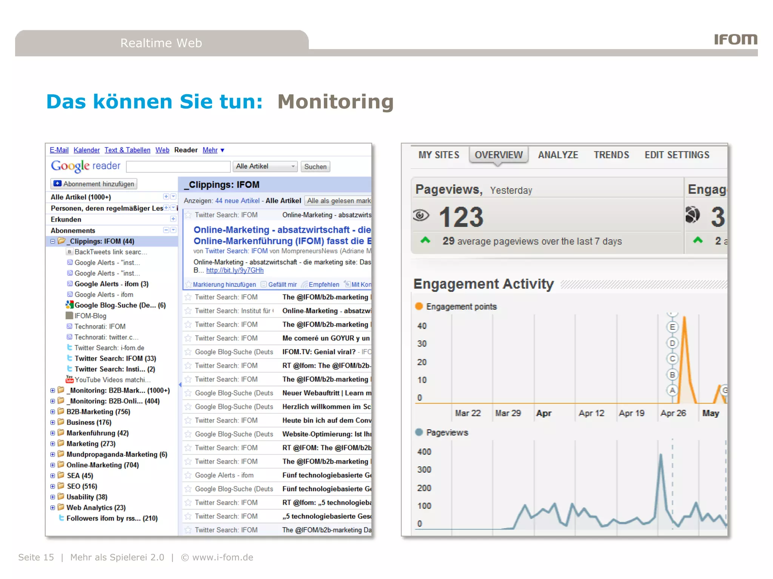
Task: Expand the _Monitoring: B2B-Onli... folder
Action: [53, 401]
